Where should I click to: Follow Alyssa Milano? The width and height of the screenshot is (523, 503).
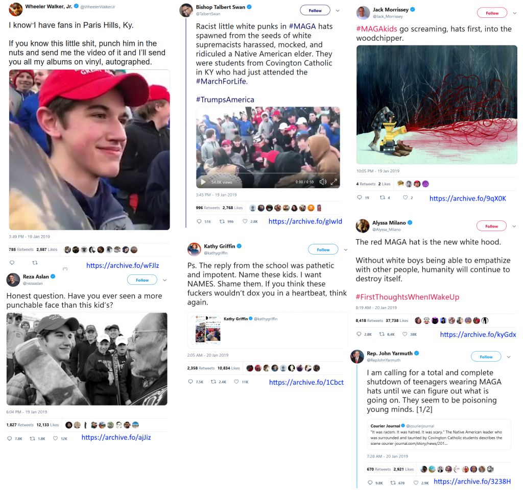click(x=491, y=226)
